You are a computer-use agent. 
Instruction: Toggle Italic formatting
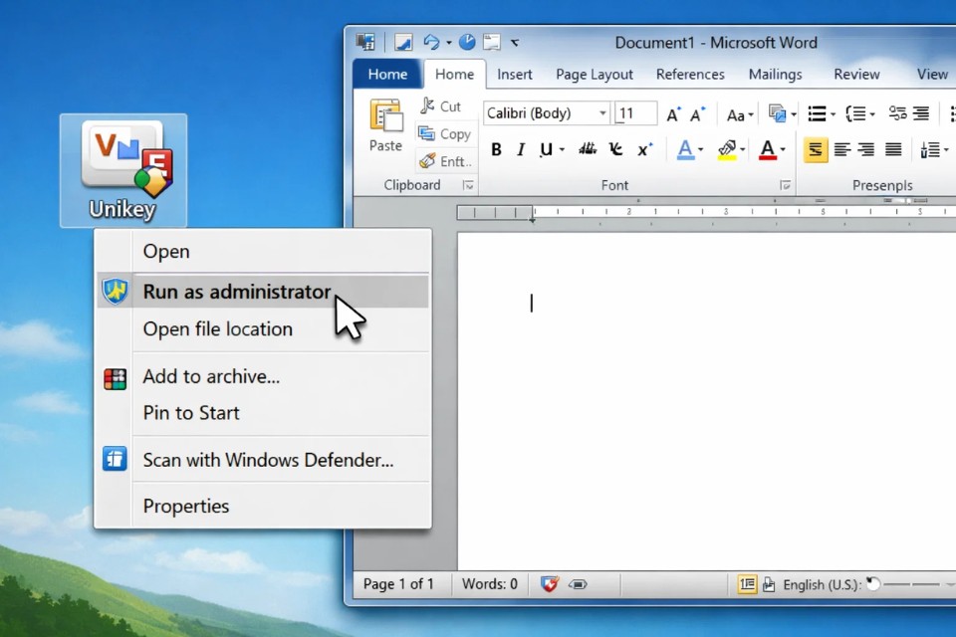pos(521,149)
